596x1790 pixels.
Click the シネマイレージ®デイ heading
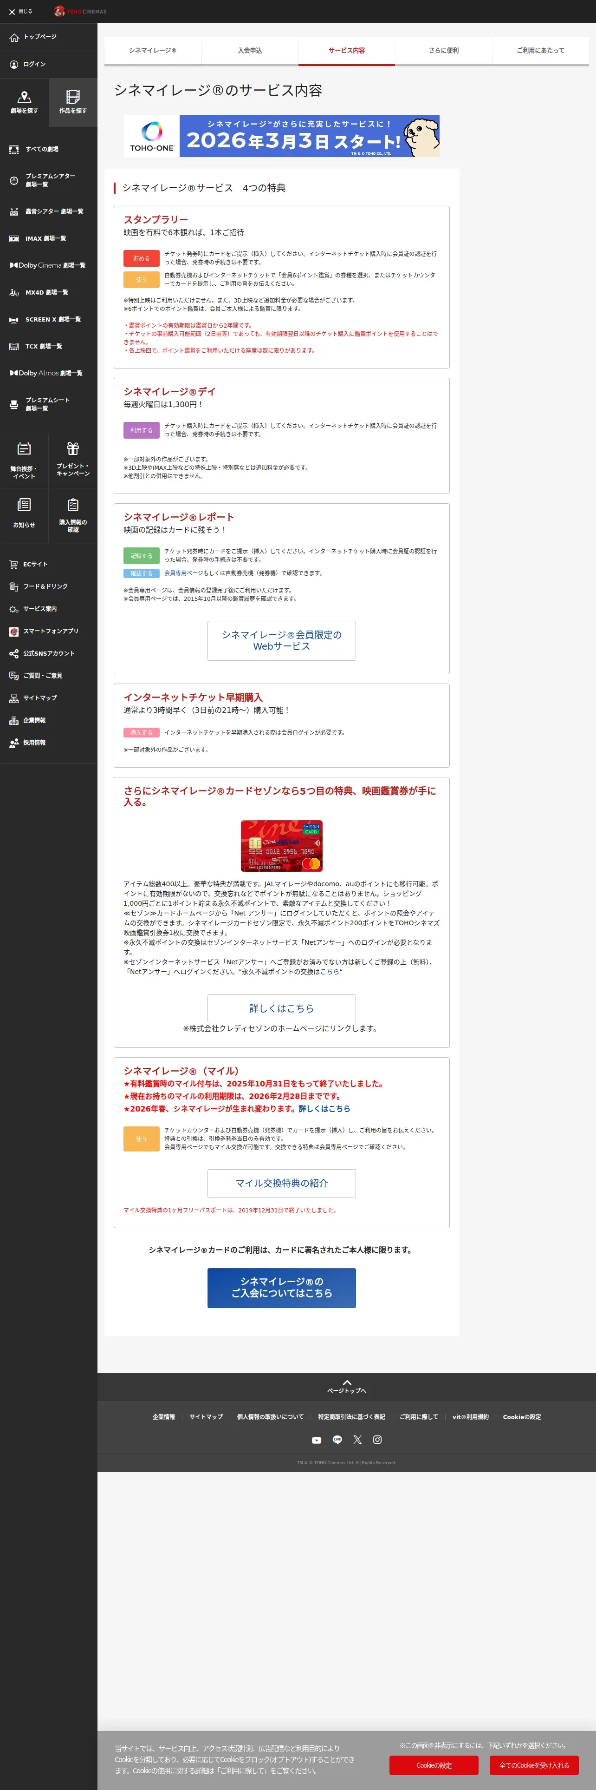point(170,392)
